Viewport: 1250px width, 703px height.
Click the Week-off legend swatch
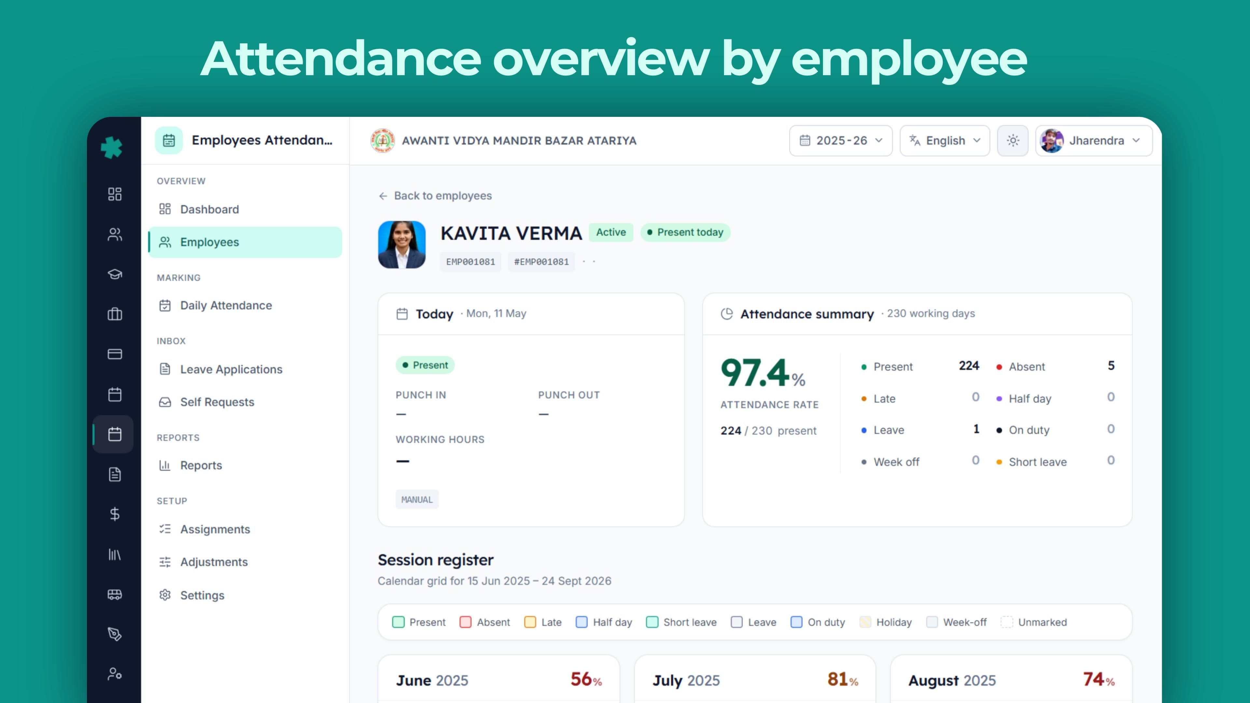932,622
